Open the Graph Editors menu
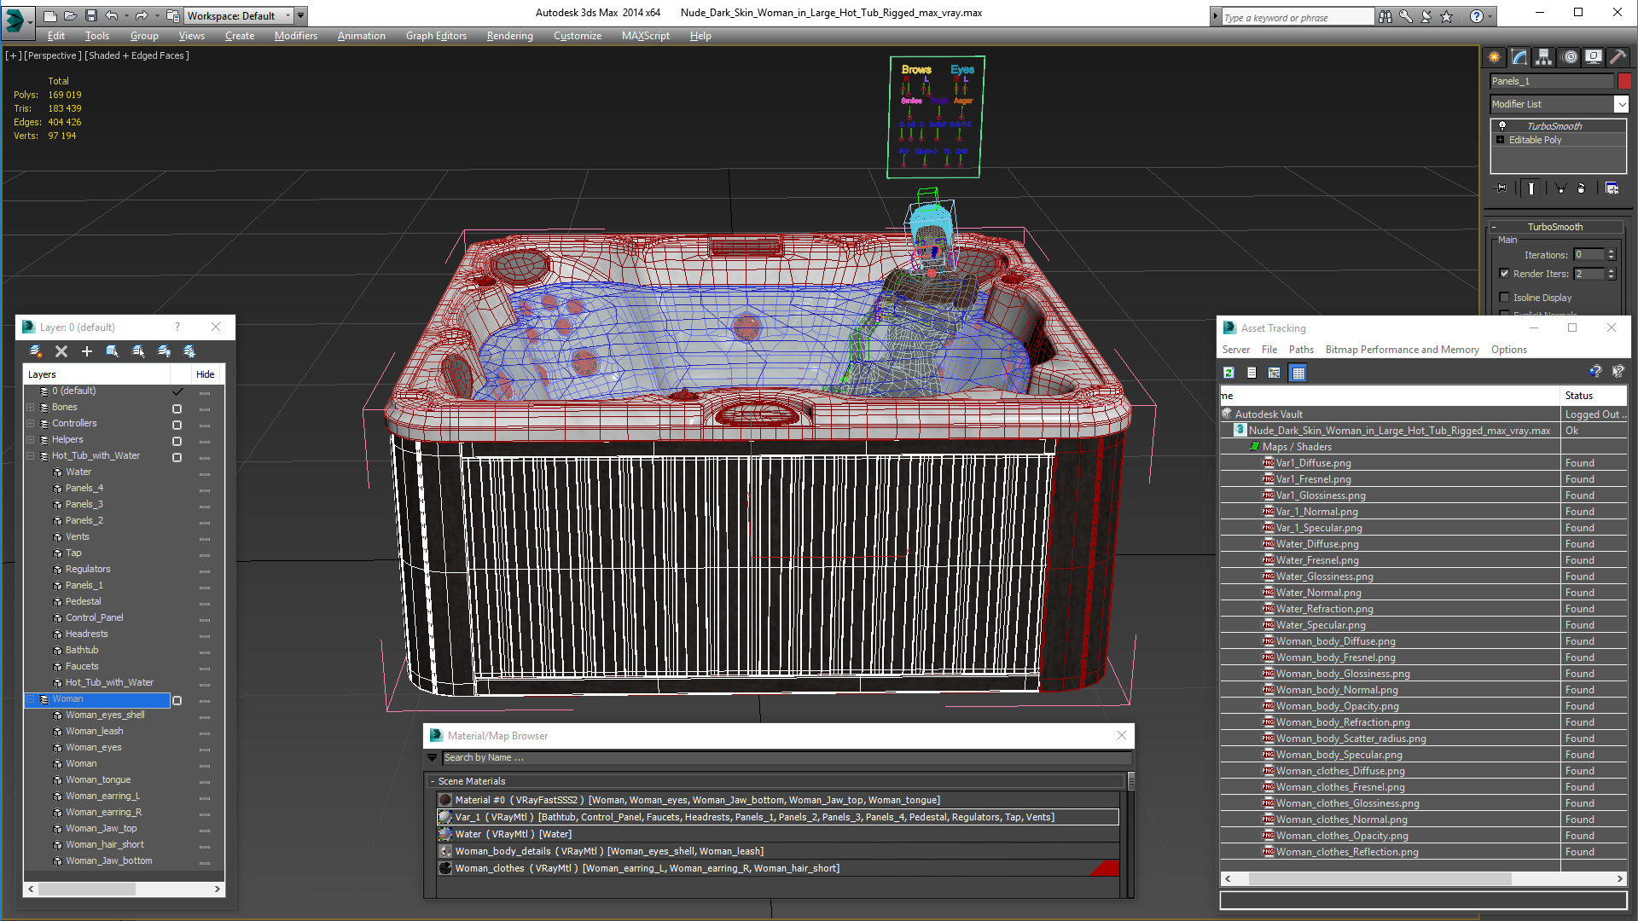This screenshot has width=1638, height=921. [x=436, y=36]
